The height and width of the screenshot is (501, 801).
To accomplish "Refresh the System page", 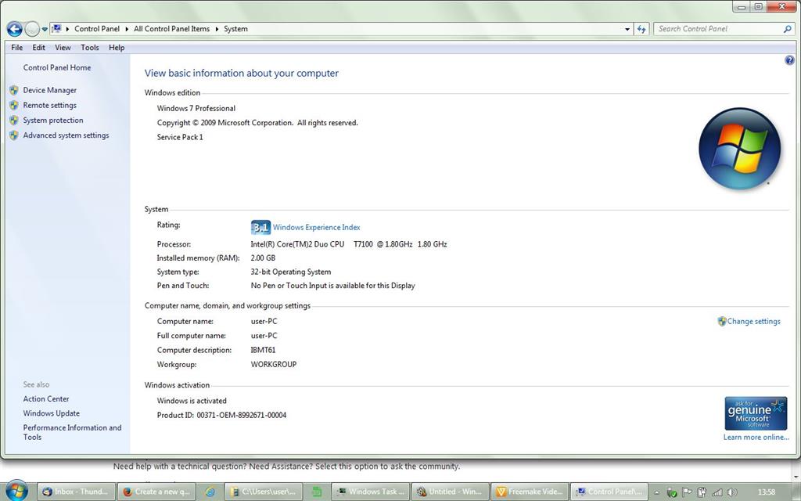I will tap(641, 29).
